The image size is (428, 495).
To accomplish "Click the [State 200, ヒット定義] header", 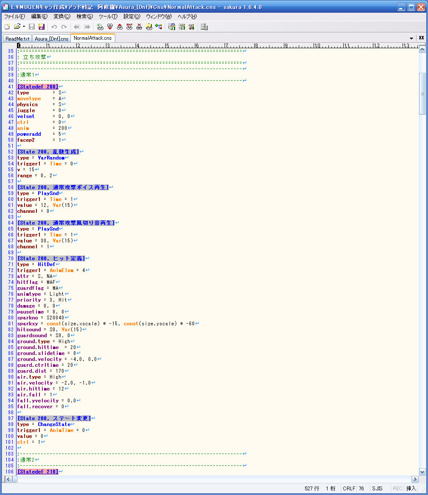I will (x=51, y=258).
